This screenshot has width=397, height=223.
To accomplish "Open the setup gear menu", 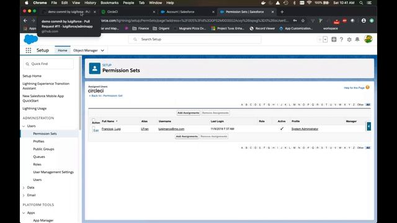I will click(349, 40).
